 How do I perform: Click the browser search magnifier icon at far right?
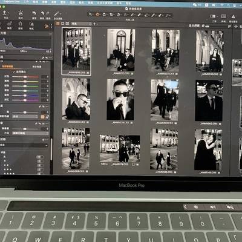point(229,26)
